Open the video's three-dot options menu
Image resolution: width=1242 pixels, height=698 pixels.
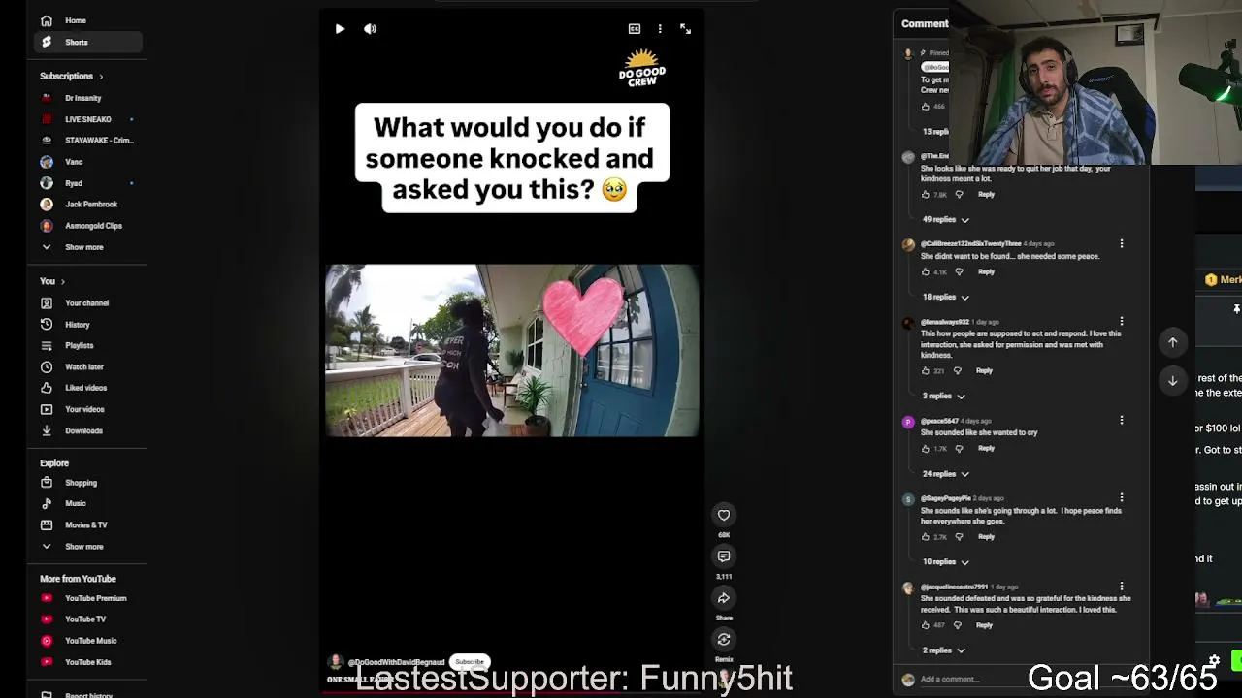[x=660, y=29]
